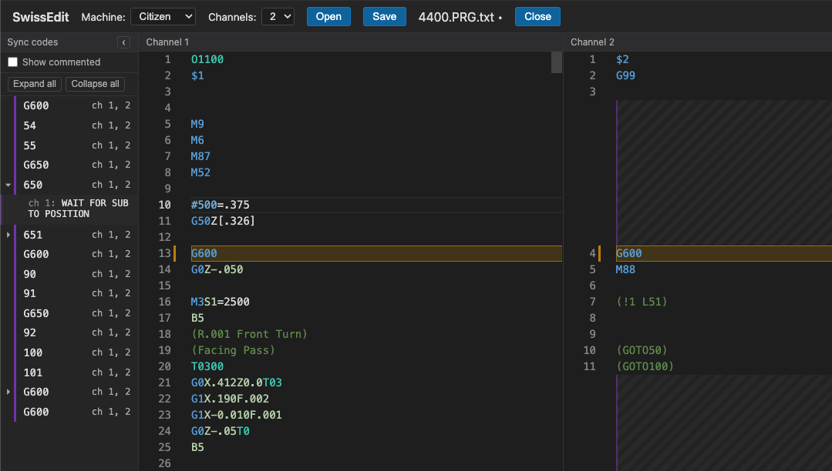Select sync code 91 row
The image size is (832, 471).
click(x=76, y=293)
